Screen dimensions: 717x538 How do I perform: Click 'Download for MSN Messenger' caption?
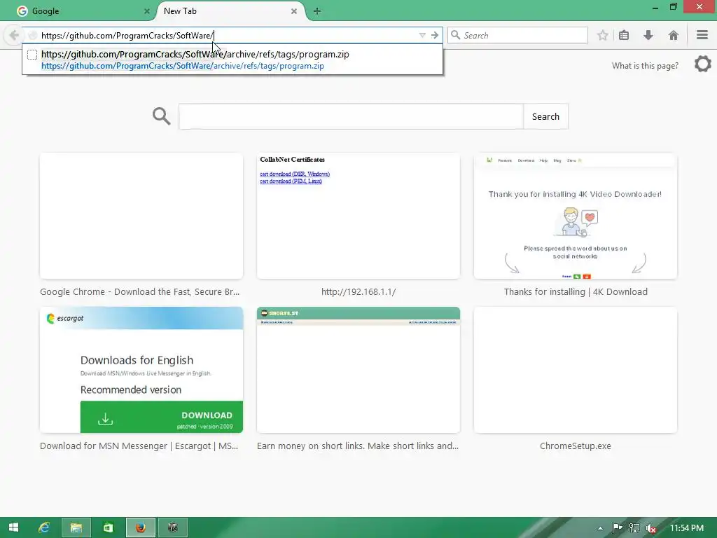[x=139, y=446]
